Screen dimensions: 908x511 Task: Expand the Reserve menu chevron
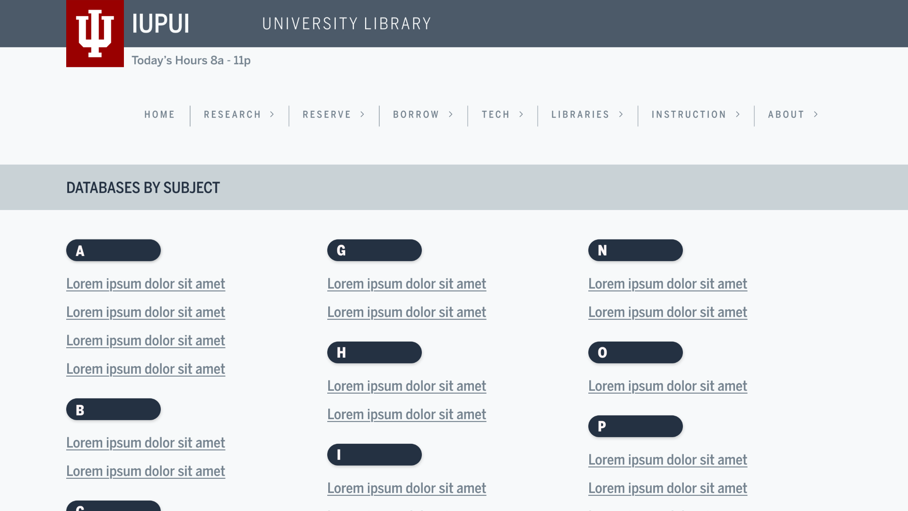(x=363, y=115)
